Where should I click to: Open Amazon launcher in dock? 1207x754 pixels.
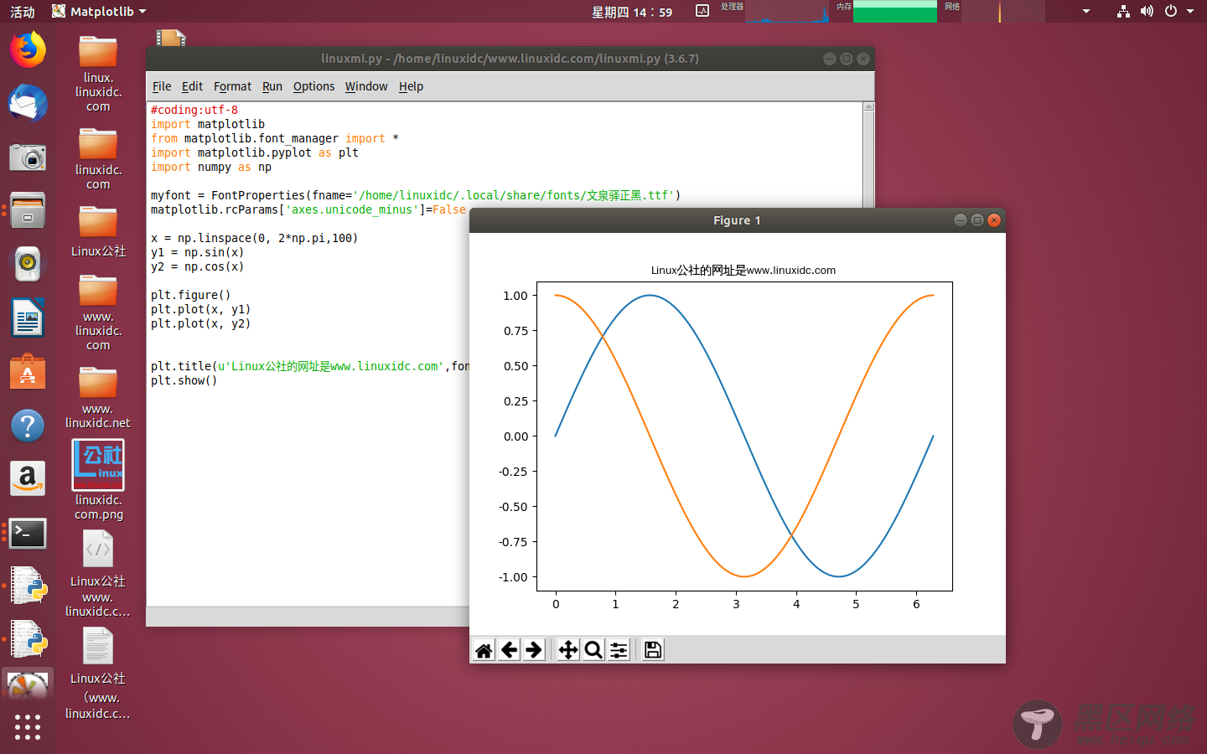28,478
